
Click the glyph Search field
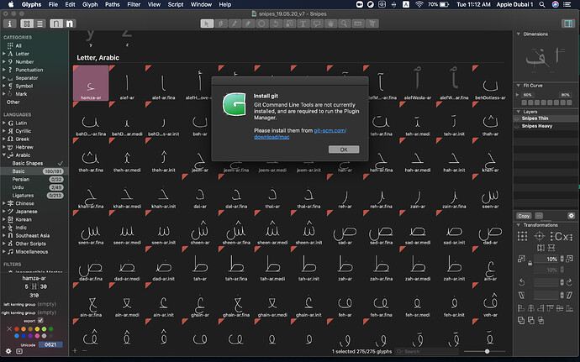click(x=427, y=351)
